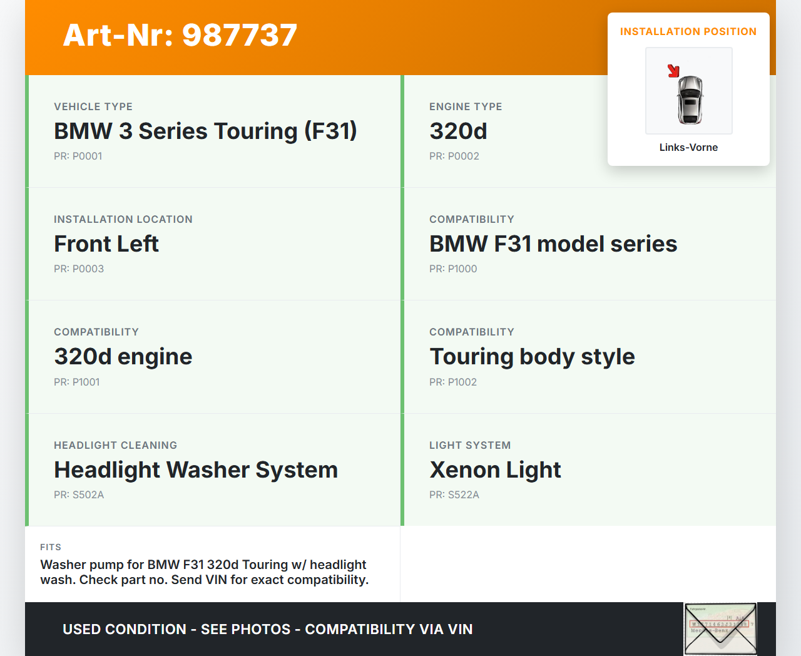Click the Links-Vorne caption

coord(688,147)
